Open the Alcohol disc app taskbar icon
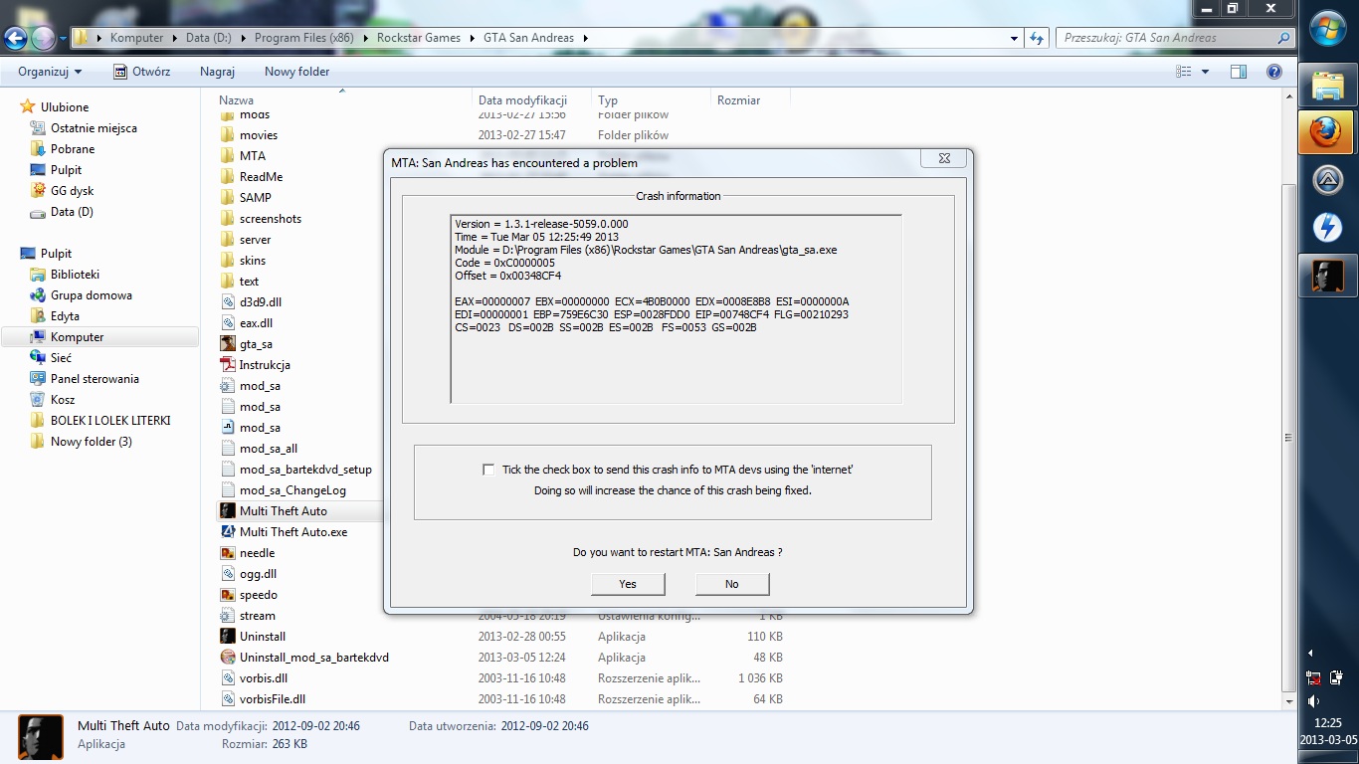1359x764 pixels. 1328,180
